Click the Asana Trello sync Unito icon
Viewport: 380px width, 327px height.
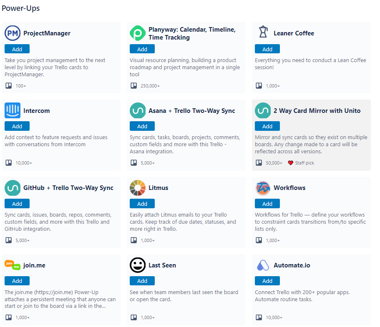tap(137, 110)
